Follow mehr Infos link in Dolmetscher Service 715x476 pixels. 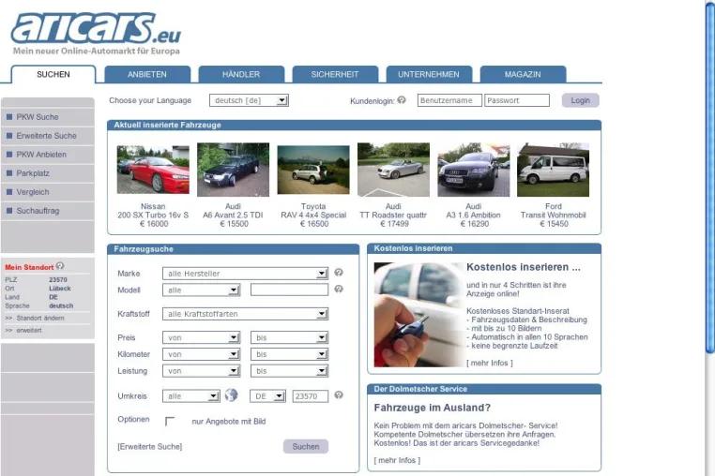pyautogui.click(x=397, y=460)
